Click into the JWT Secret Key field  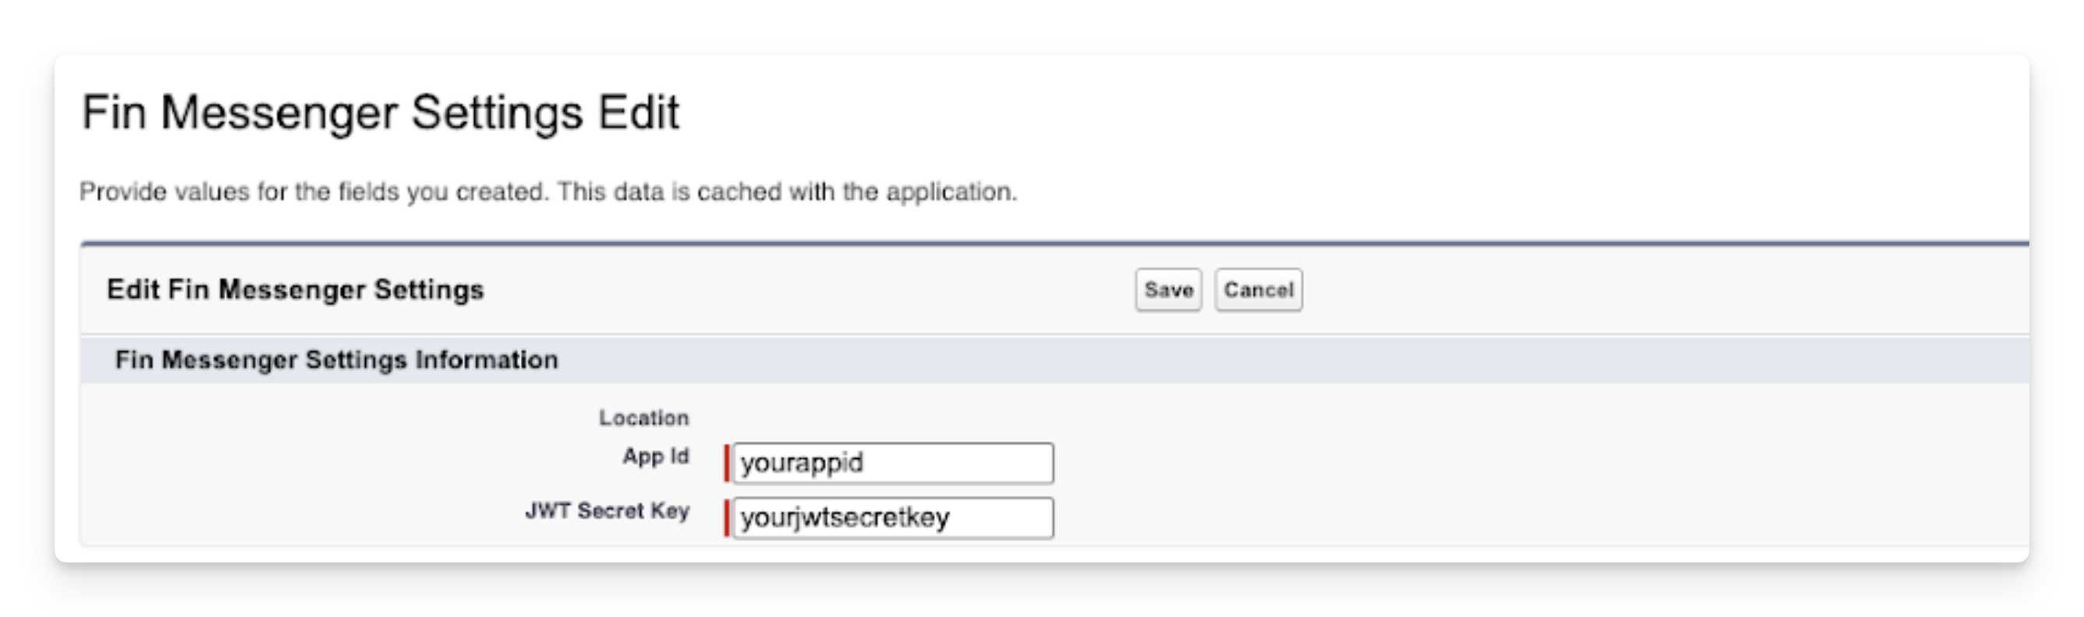(x=892, y=517)
